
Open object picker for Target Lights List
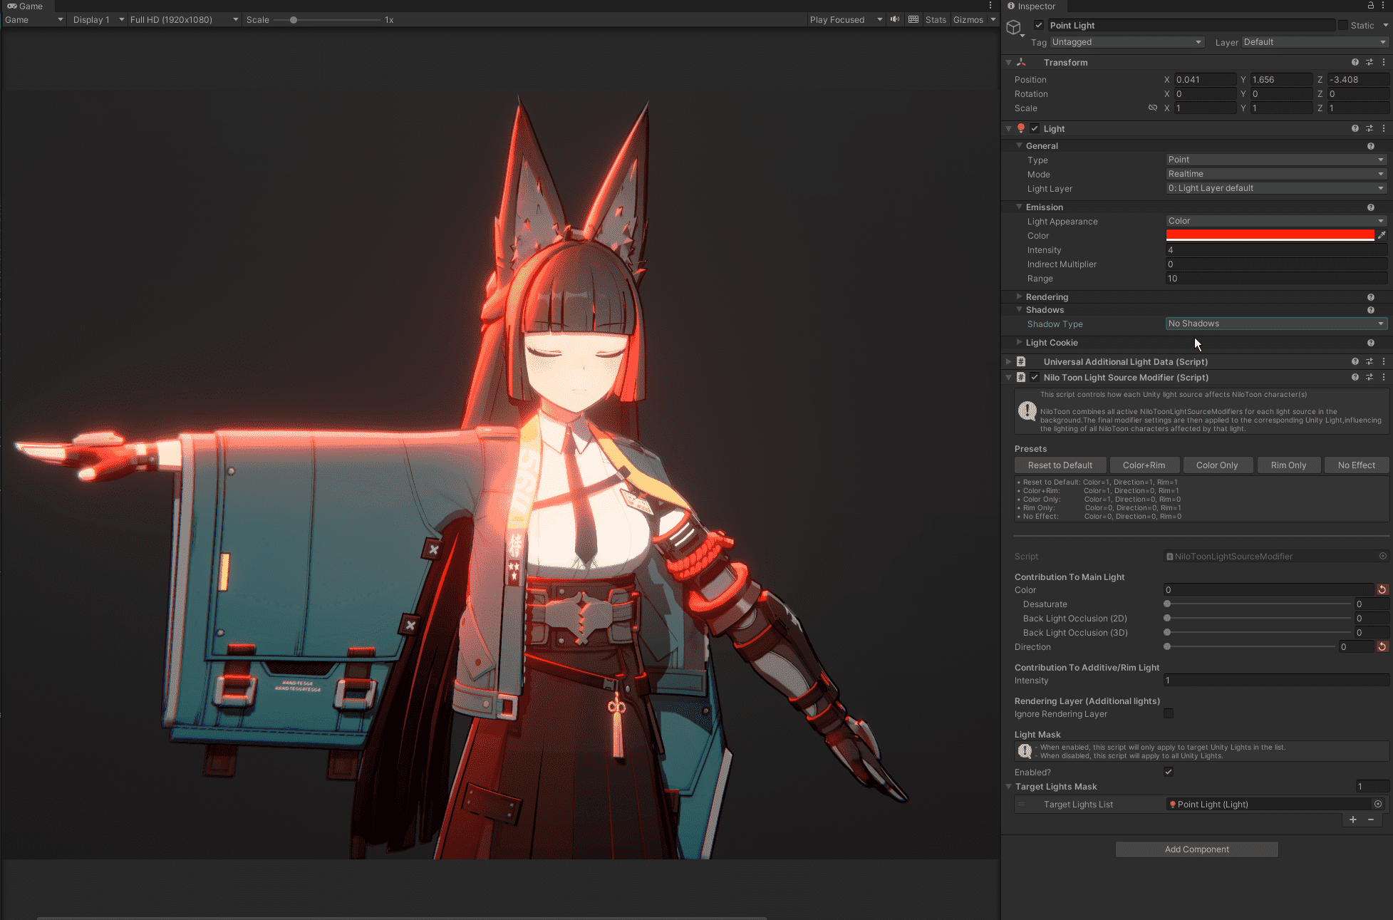(1378, 805)
